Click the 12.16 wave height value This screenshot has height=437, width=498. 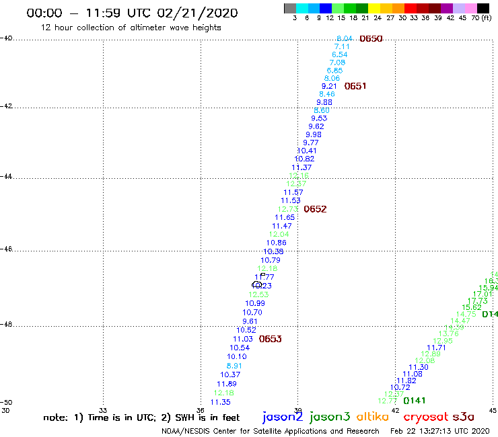299,175
